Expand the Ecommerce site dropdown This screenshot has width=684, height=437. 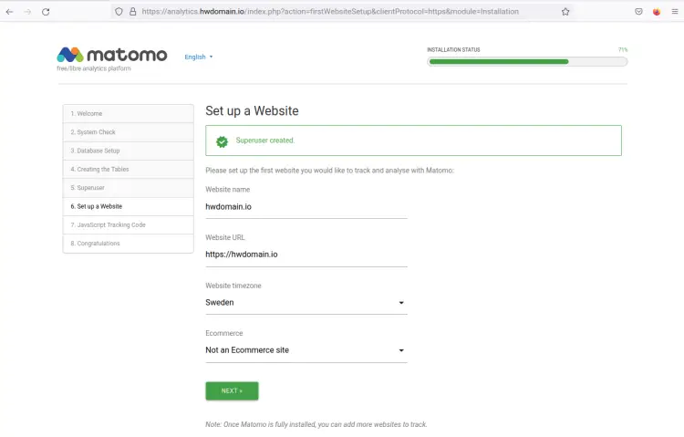(x=306, y=350)
